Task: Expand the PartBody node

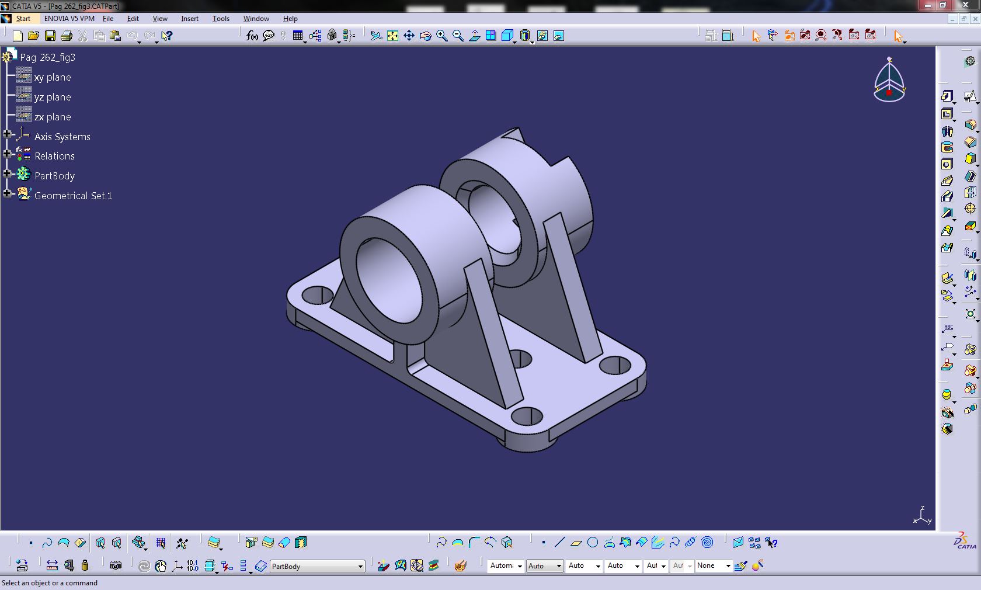Action: click(7, 174)
